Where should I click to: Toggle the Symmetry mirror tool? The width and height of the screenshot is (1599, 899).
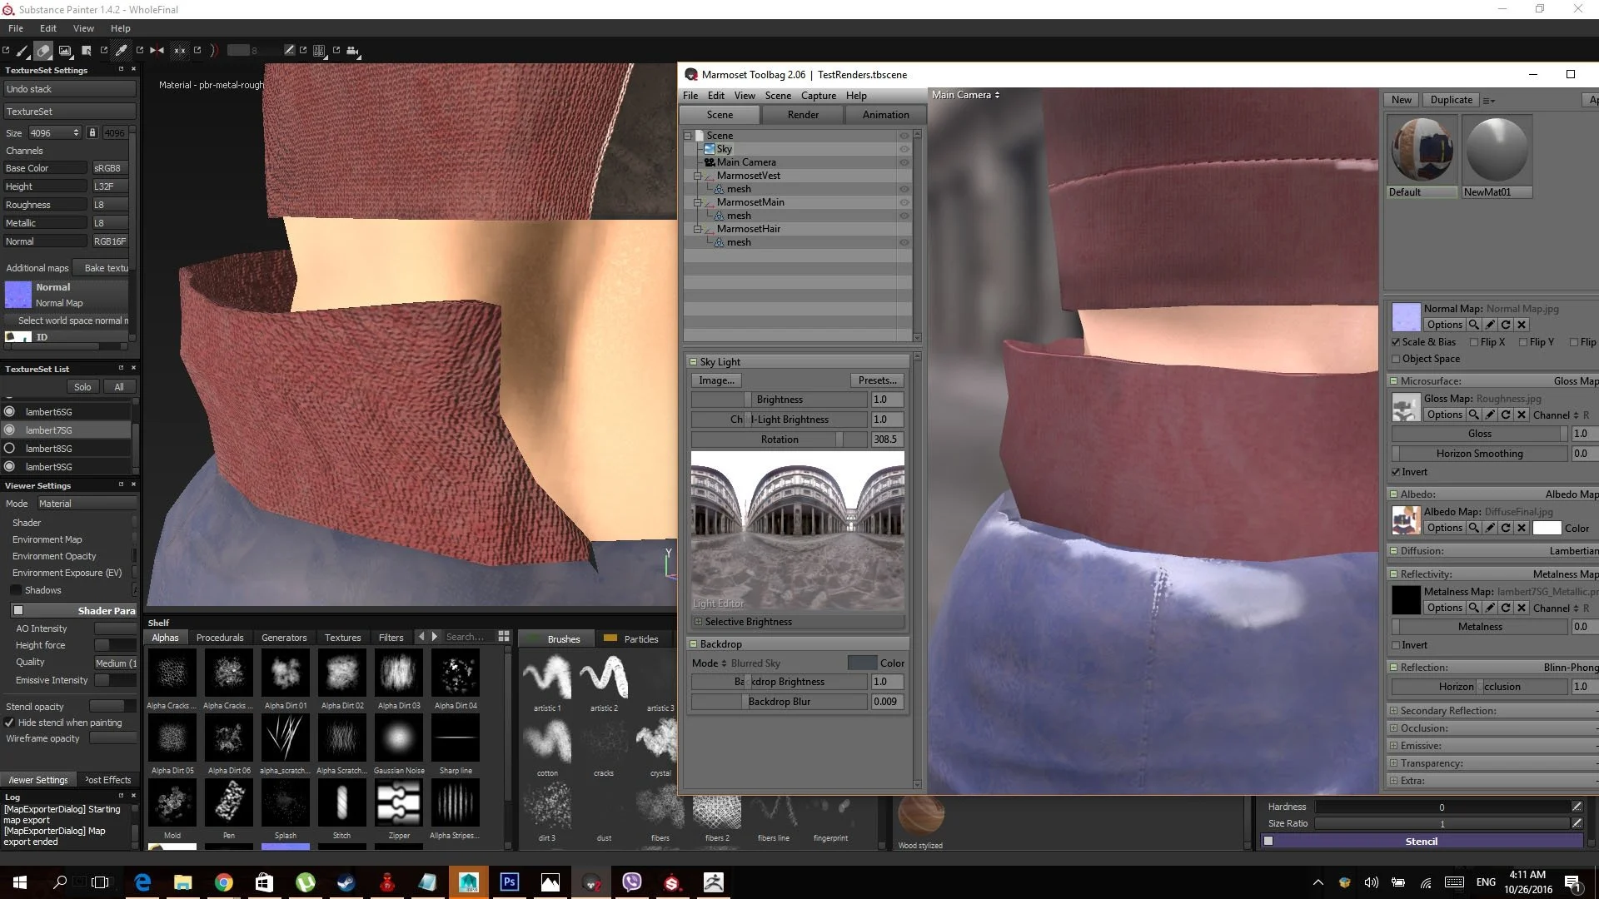tap(157, 51)
